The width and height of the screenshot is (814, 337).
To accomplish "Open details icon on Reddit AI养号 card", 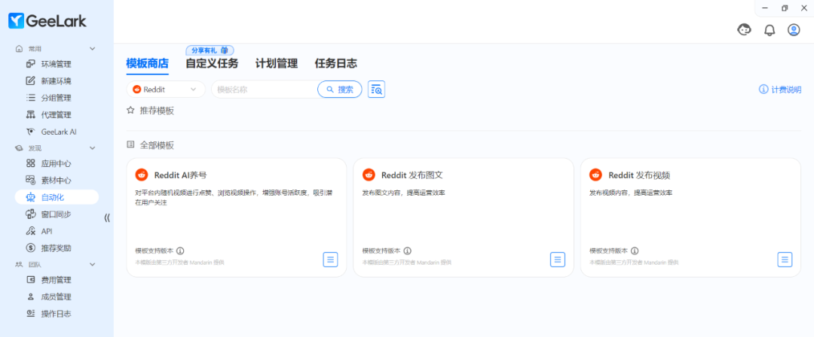I will point(331,260).
